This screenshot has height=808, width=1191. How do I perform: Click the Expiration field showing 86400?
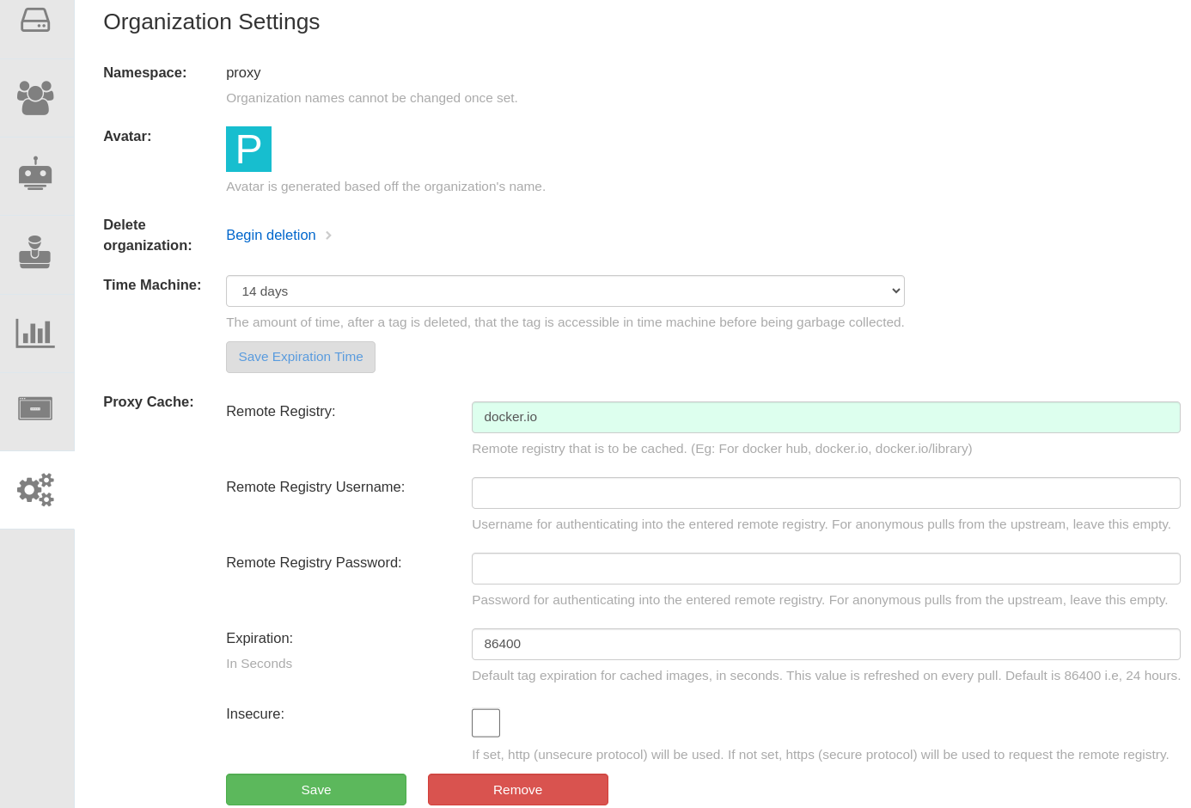click(x=825, y=644)
